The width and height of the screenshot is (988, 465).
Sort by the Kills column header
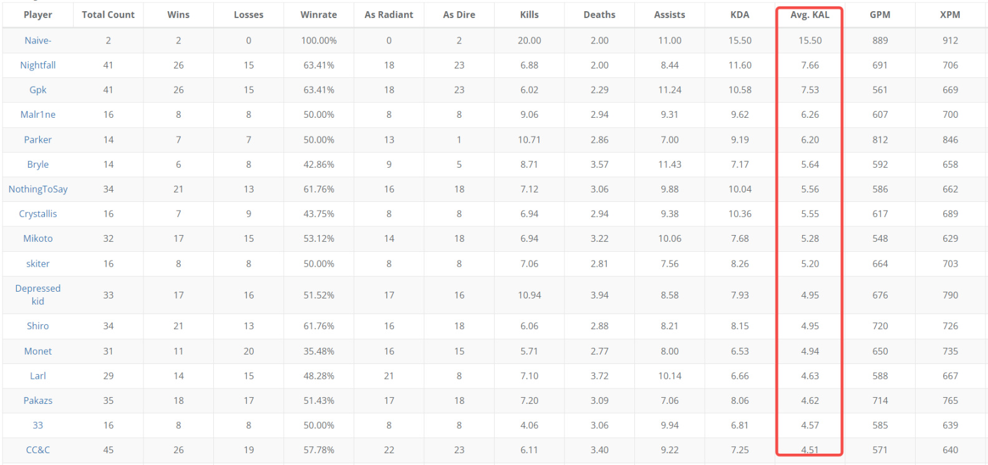point(530,14)
